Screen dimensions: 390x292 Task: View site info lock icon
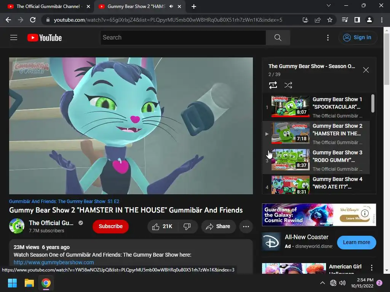click(48, 20)
